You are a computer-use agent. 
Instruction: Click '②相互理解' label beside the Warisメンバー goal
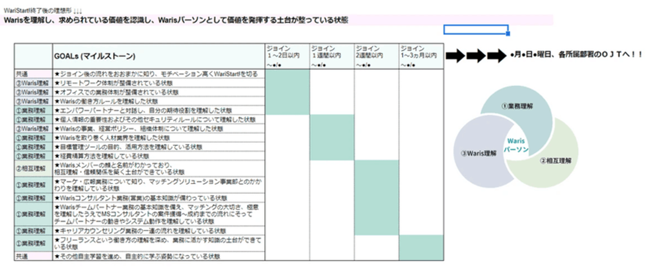pyautogui.click(x=33, y=169)
